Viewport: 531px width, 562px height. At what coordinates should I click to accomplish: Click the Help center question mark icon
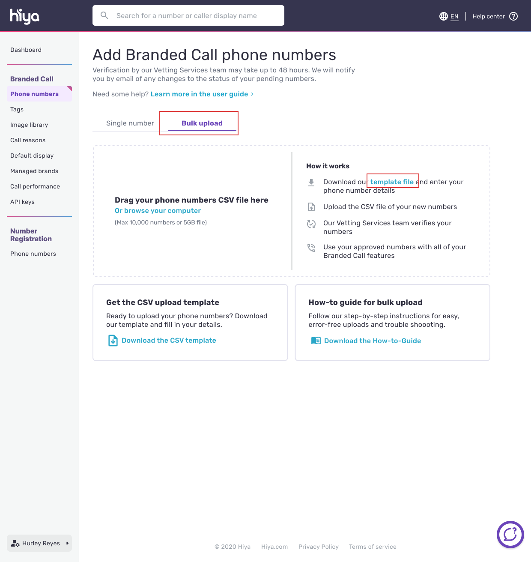[513, 16]
